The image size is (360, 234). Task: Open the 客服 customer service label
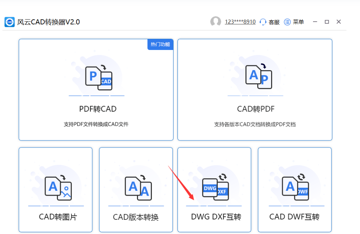coord(274,22)
